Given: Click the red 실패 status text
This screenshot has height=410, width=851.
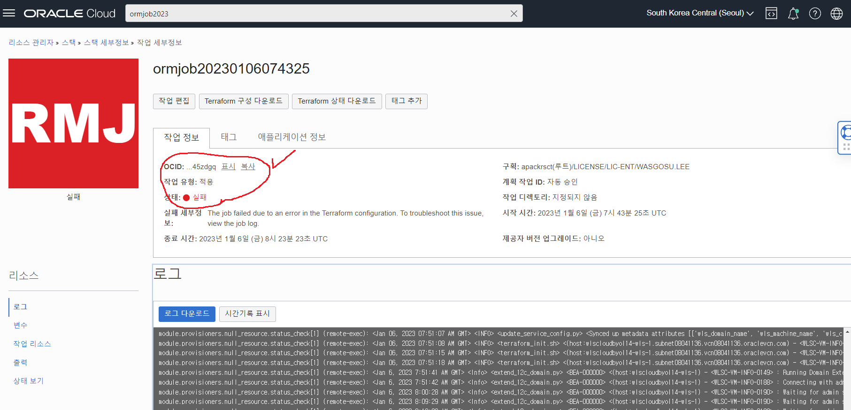Looking at the screenshot, I should (x=199, y=197).
